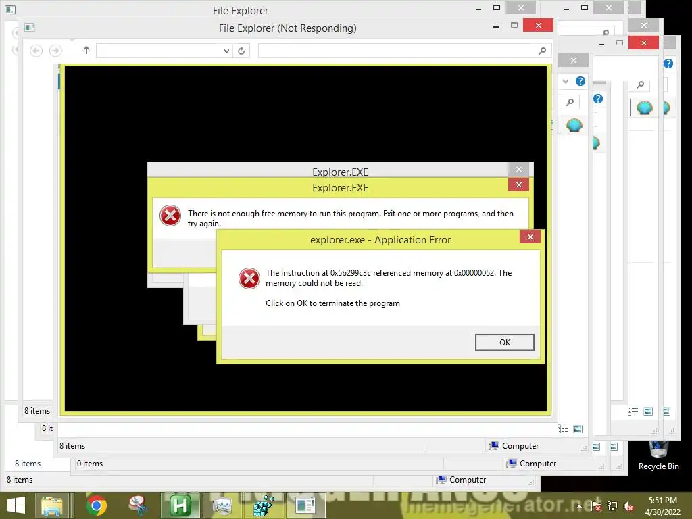Close the File Explorer (Not Responding) window
692x519 pixels.
[x=538, y=25]
